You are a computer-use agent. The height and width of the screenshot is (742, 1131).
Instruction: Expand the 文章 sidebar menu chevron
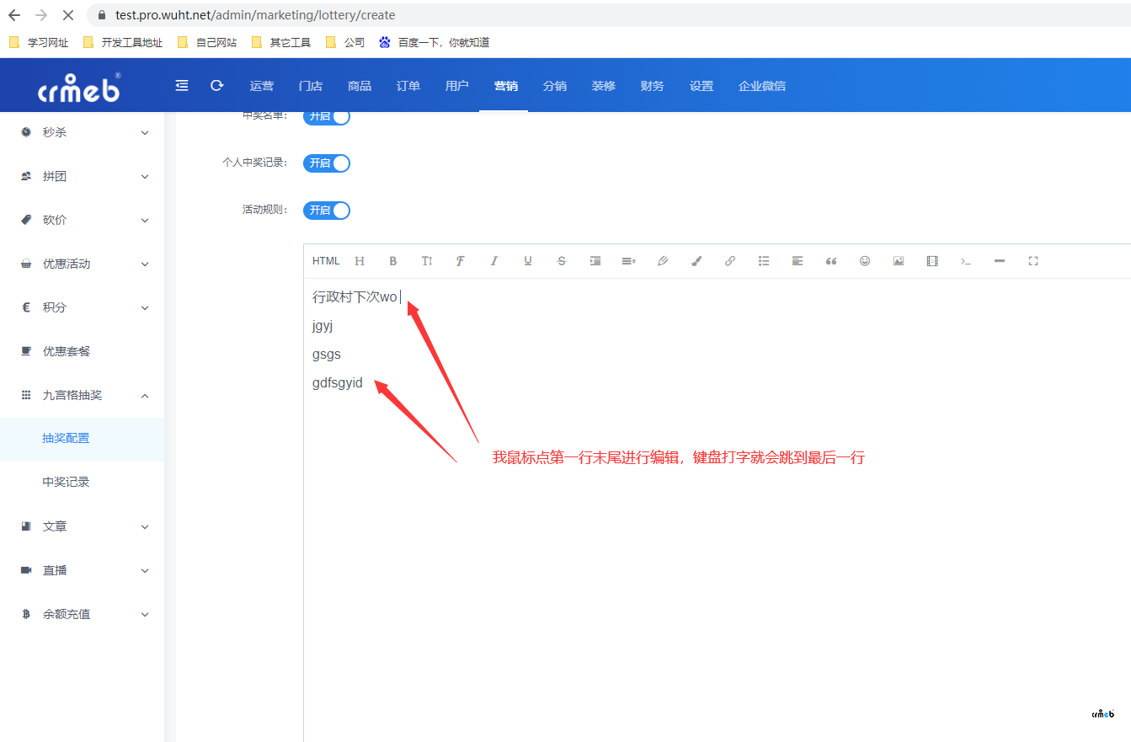pos(145,527)
